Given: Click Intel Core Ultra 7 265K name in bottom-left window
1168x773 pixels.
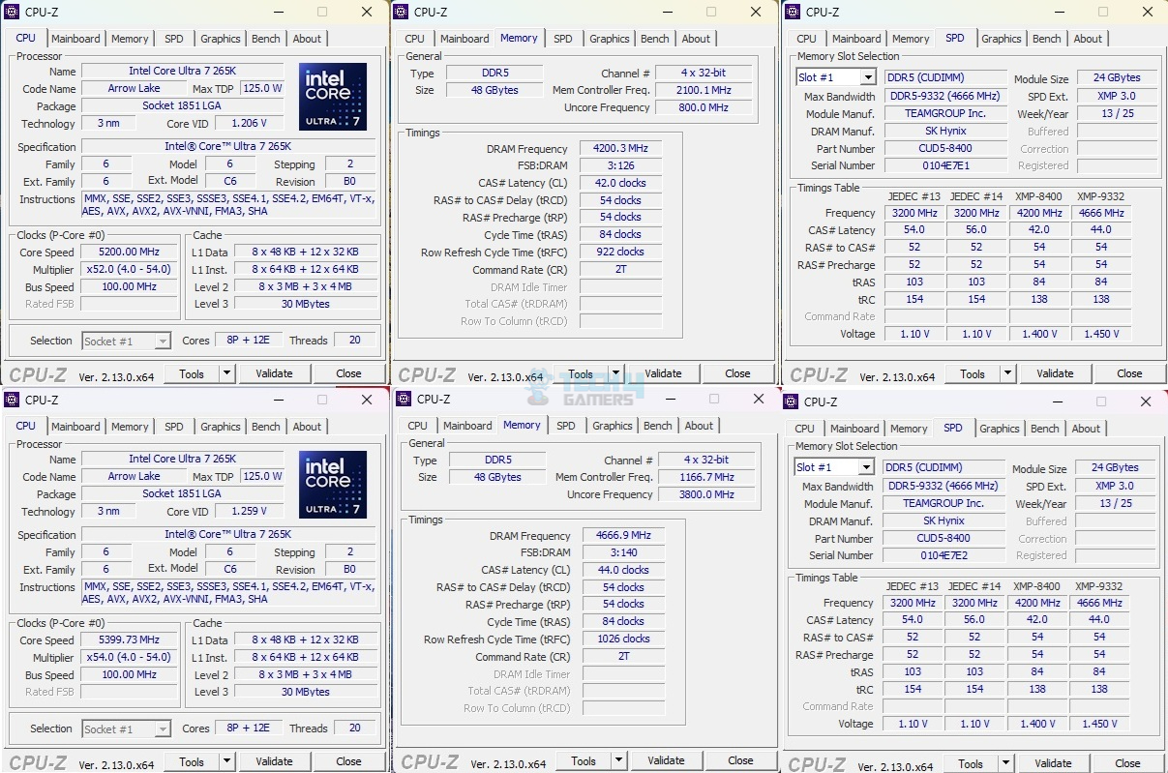Looking at the screenshot, I should point(182,459).
